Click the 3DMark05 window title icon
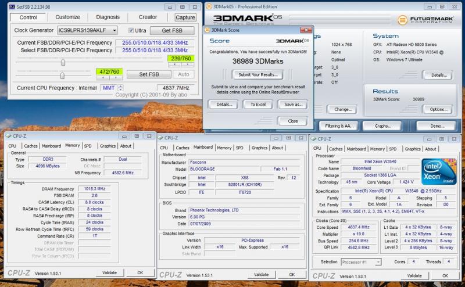Screen dimensions: 465x287 coord(209,6)
